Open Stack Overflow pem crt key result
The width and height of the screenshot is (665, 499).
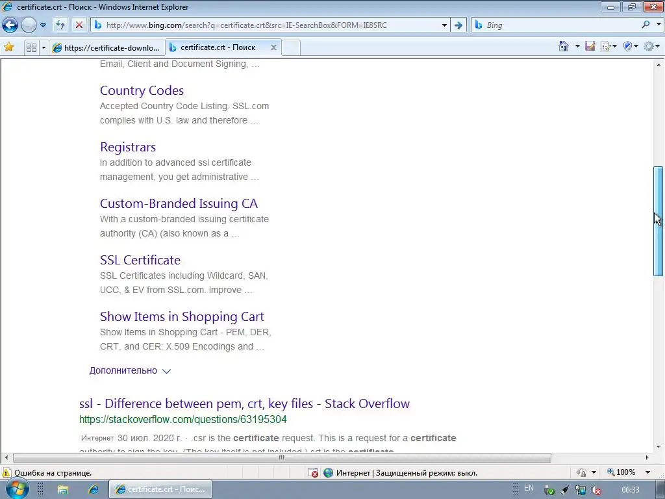[x=244, y=403]
